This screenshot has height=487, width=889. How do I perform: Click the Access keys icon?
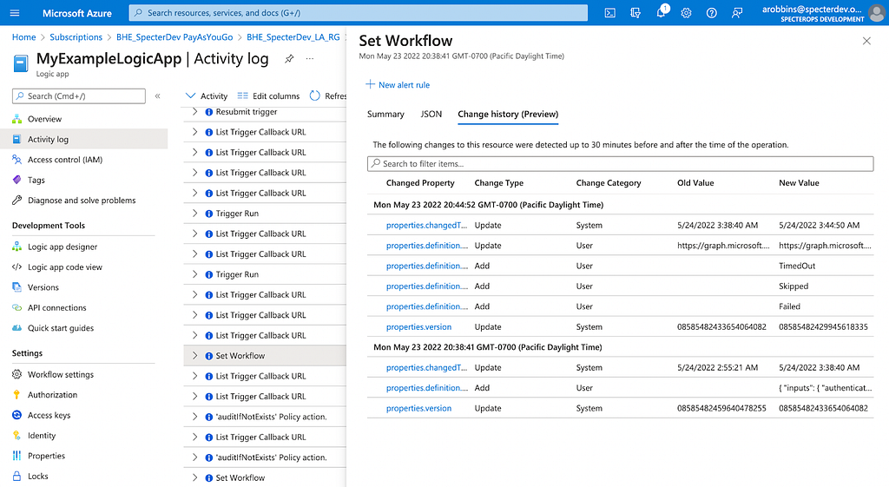[x=17, y=415]
